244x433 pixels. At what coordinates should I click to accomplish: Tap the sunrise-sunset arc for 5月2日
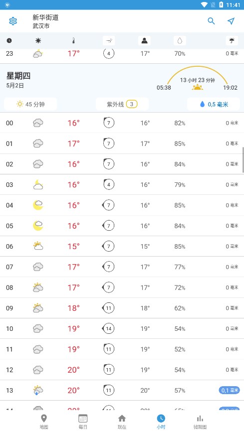click(x=197, y=78)
